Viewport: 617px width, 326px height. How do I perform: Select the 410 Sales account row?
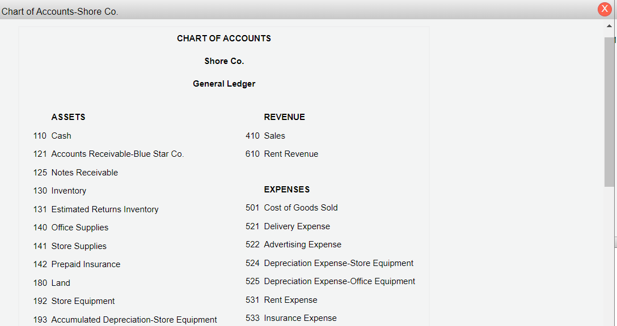point(265,136)
